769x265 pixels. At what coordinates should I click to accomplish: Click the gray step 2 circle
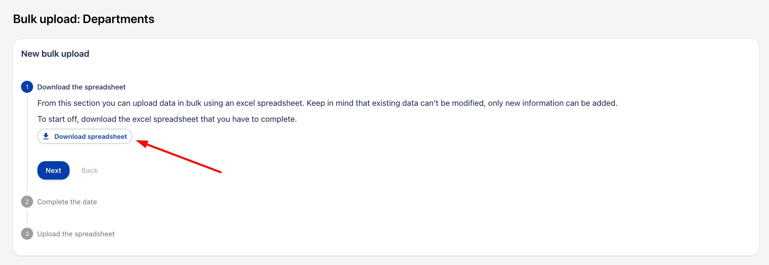click(27, 202)
